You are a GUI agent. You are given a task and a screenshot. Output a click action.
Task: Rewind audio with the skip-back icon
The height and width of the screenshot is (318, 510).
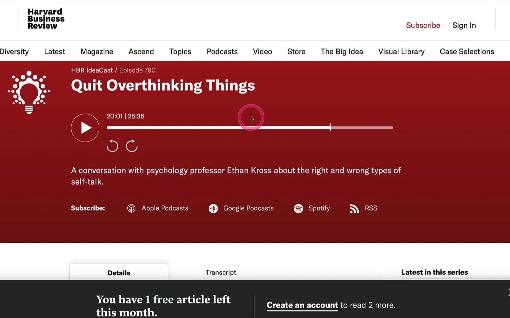[112, 146]
